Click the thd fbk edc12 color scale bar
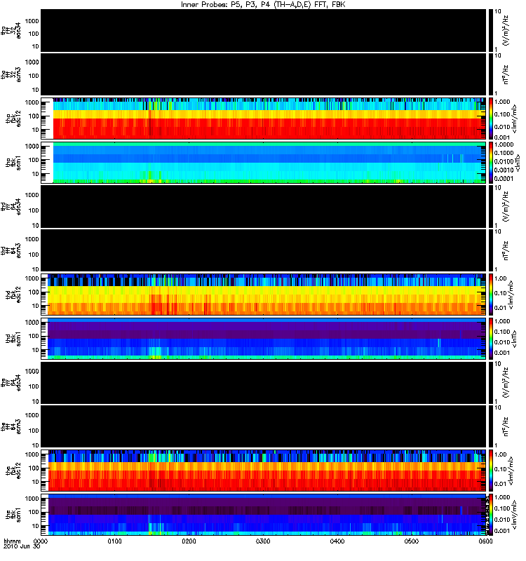The height and width of the screenshot is (561, 526). [491, 295]
